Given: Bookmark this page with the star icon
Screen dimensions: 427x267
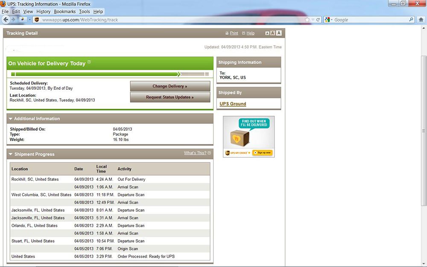Looking at the screenshot, I should (x=307, y=20).
